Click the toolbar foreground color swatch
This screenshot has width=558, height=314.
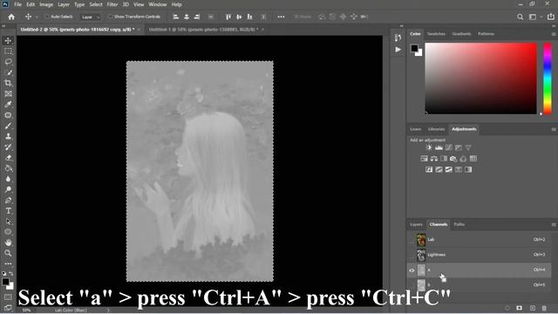5,282
